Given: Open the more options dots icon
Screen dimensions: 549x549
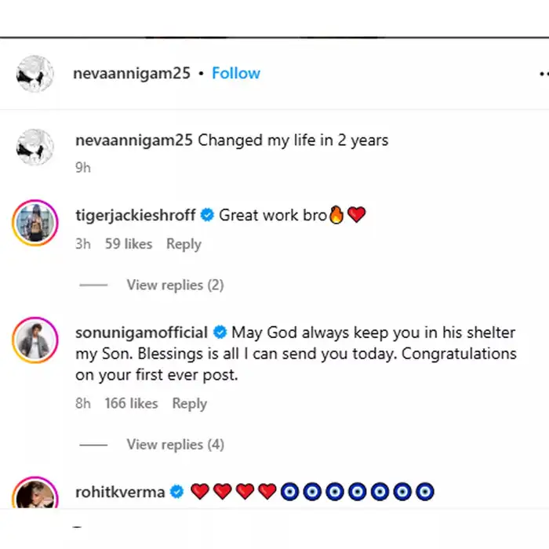Looking at the screenshot, I should [543, 73].
